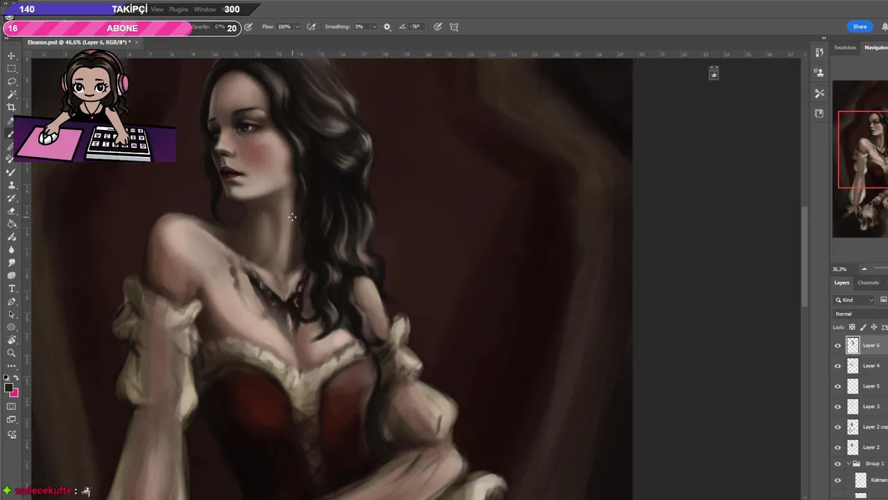Select the Layer 3 row
The height and width of the screenshot is (500, 888).
click(x=860, y=406)
